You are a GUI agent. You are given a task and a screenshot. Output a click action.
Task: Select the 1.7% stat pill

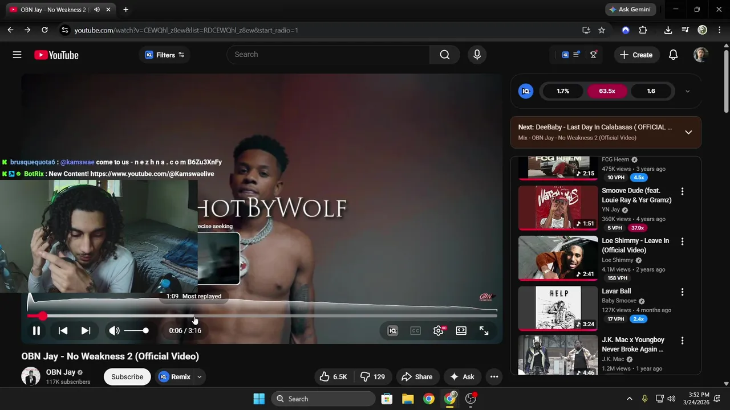(x=563, y=91)
